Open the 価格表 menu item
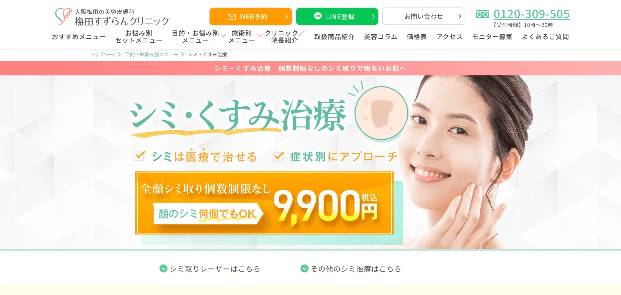Viewport: 621px width, 295px height. (417, 37)
